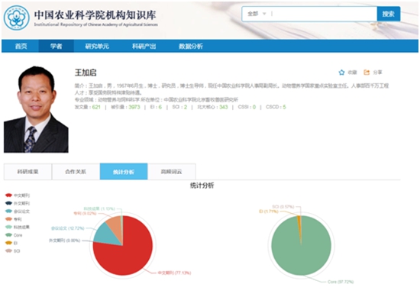Select the 统计分析 tab

click(124, 171)
